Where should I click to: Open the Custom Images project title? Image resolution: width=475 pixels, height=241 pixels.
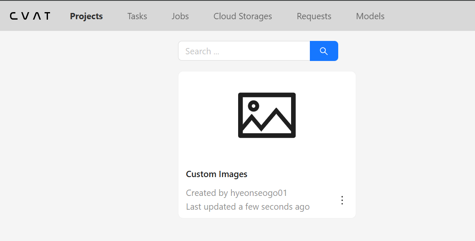pos(216,174)
